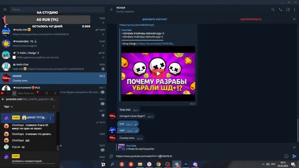The width and height of the screenshot is (299, 168).
Task: Switch the РУС keyboard language indicator
Action: 273,164
